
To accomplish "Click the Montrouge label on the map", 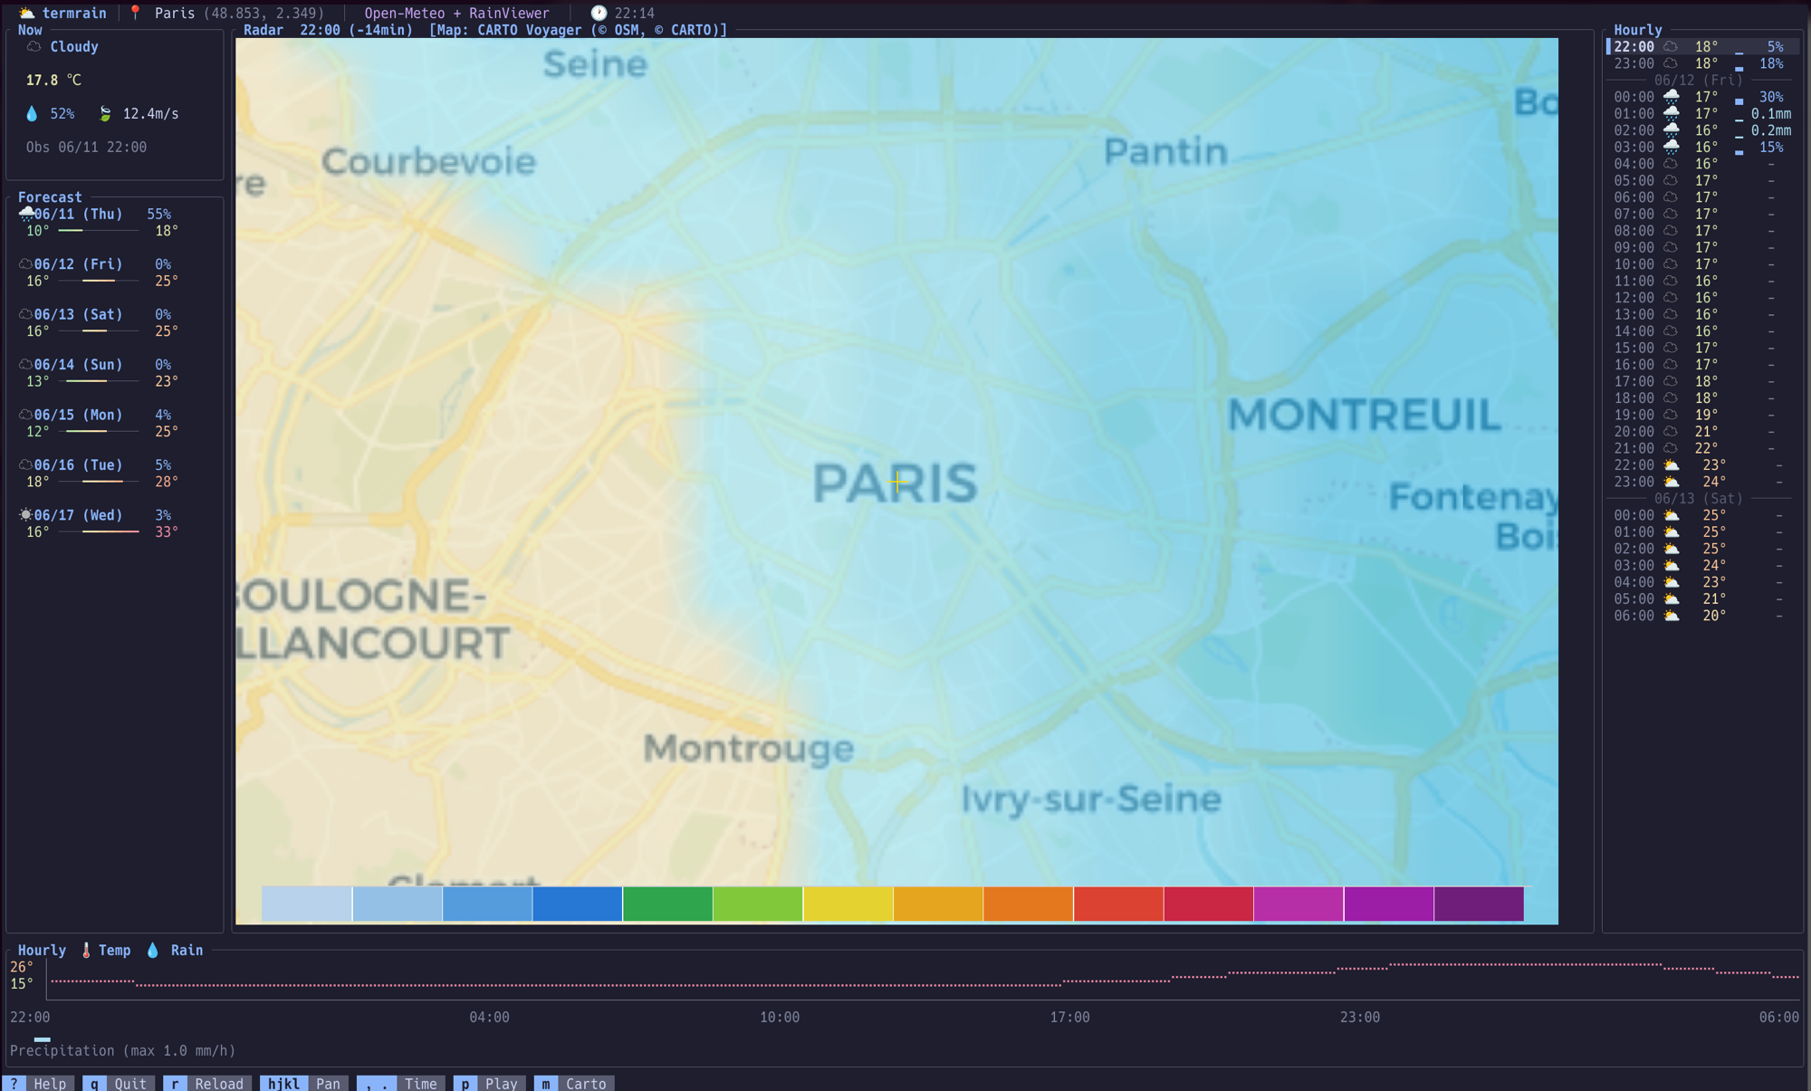I will coord(748,748).
